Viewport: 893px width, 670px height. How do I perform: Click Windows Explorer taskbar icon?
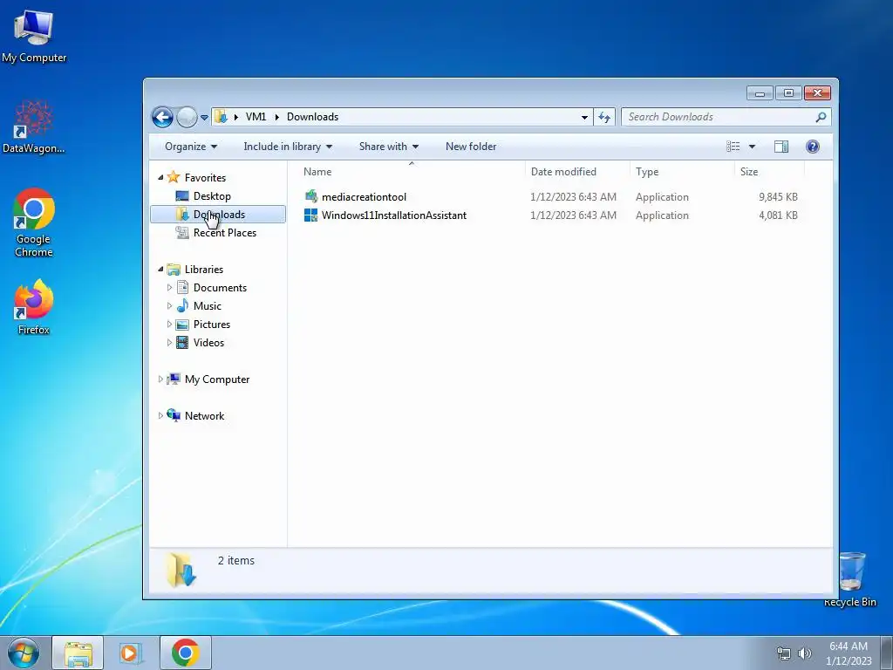78,653
